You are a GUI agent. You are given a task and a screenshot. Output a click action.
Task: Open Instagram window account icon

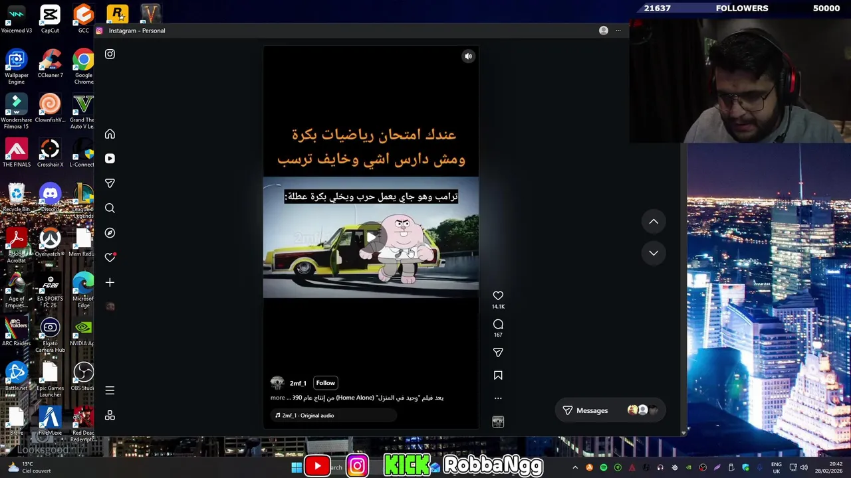click(604, 31)
